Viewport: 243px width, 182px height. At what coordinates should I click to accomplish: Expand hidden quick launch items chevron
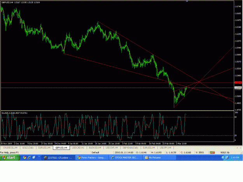pos(39,157)
